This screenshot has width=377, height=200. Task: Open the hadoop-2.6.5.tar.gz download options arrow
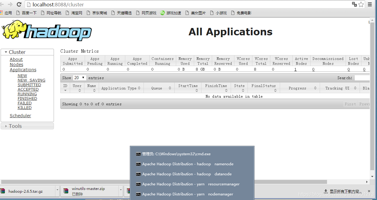click(57, 191)
